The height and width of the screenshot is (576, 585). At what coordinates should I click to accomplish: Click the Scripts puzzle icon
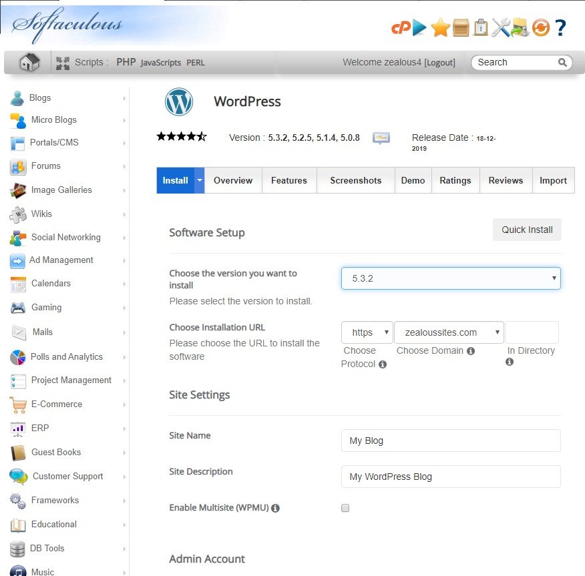(62, 63)
